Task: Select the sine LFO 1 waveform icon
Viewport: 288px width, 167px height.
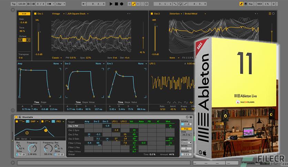Action: pos(169,102)
